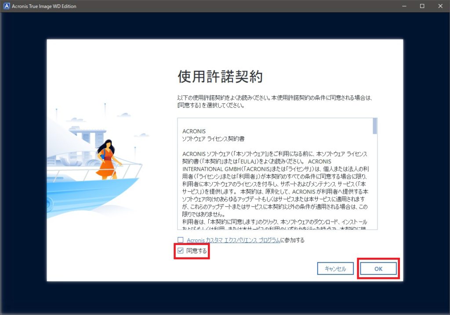Maximize the Acronis True Image window
Viewport: 450px width, 315px height.
(x=422, y=6)
